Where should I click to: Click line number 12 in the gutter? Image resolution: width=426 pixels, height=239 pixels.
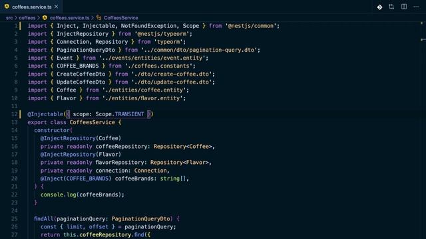click(14, 114)
